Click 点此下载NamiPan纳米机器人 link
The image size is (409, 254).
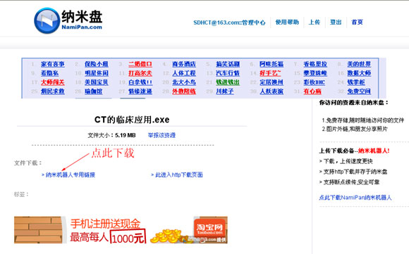(355, 198)
